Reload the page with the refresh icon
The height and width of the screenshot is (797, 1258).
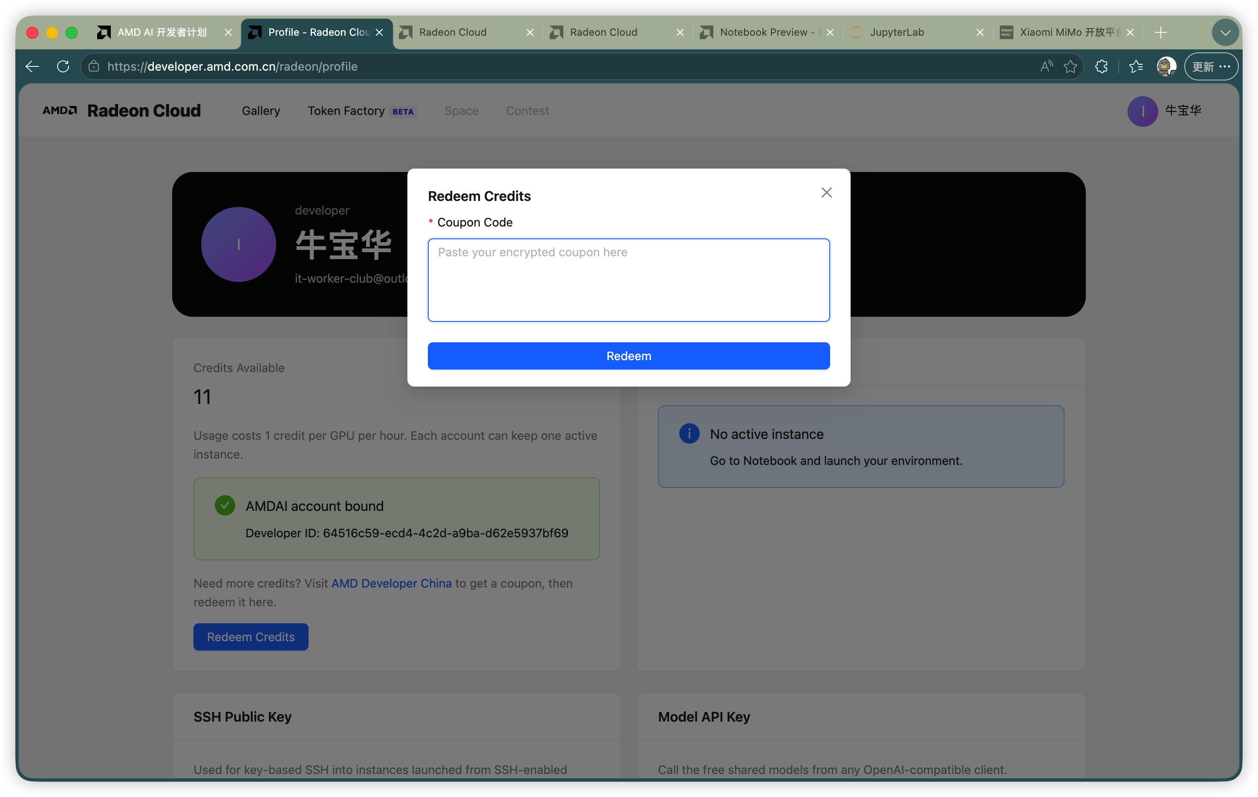(63, 66)
